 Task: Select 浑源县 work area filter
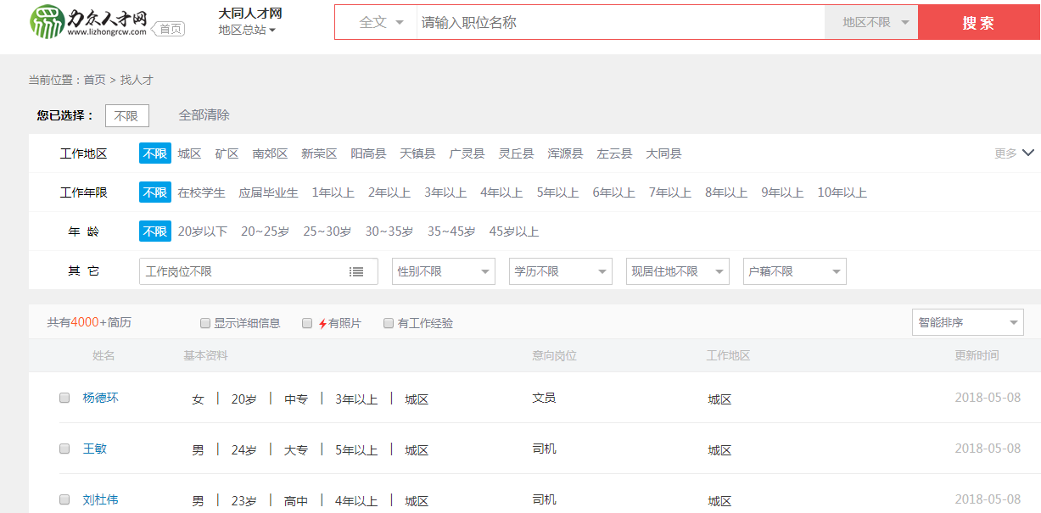tap(565, 153)
